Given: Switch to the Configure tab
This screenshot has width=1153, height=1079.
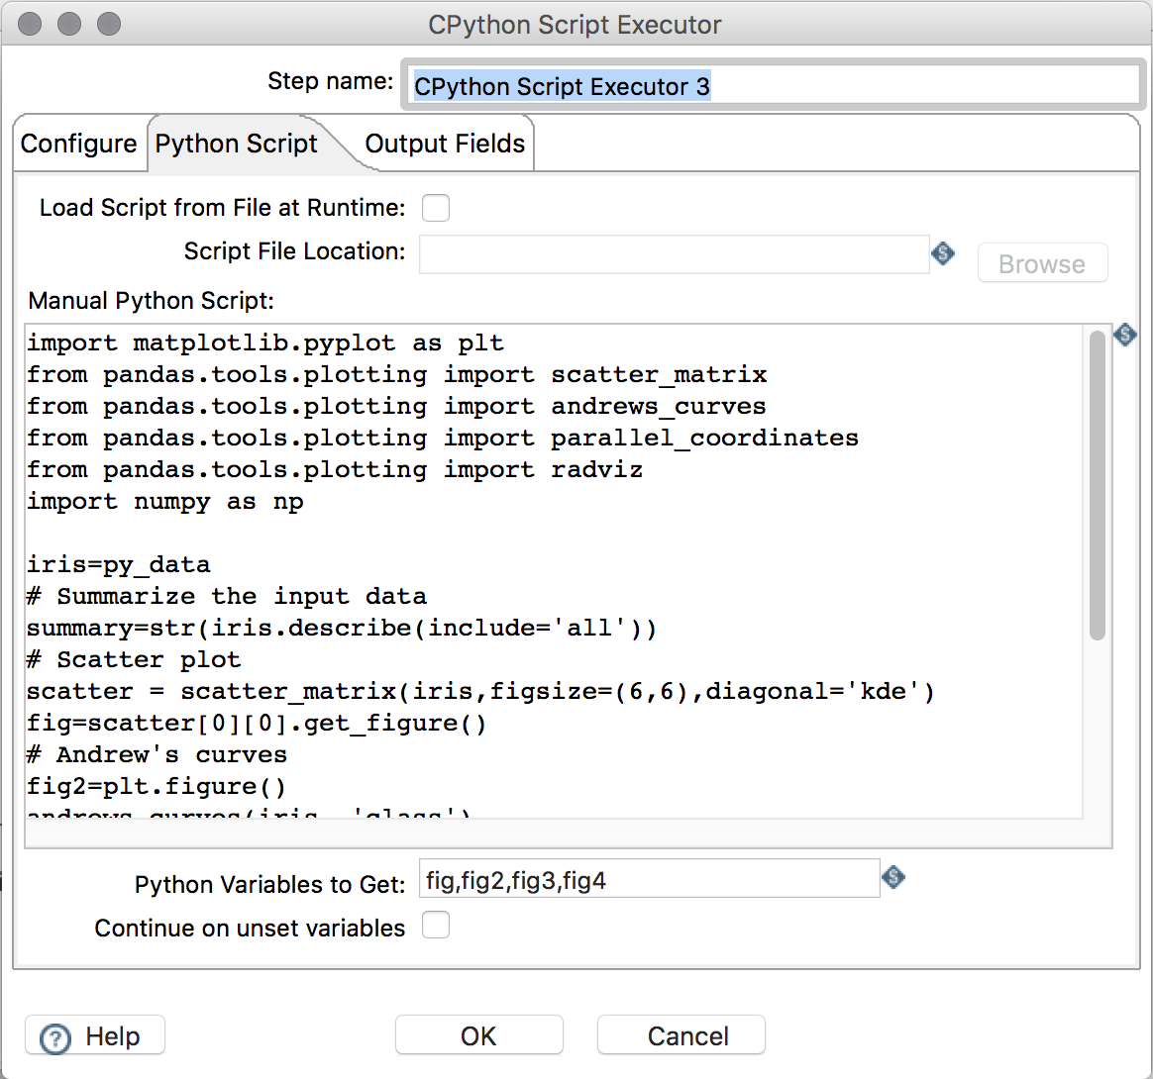Looking at the screenshot, I should 78,144.
